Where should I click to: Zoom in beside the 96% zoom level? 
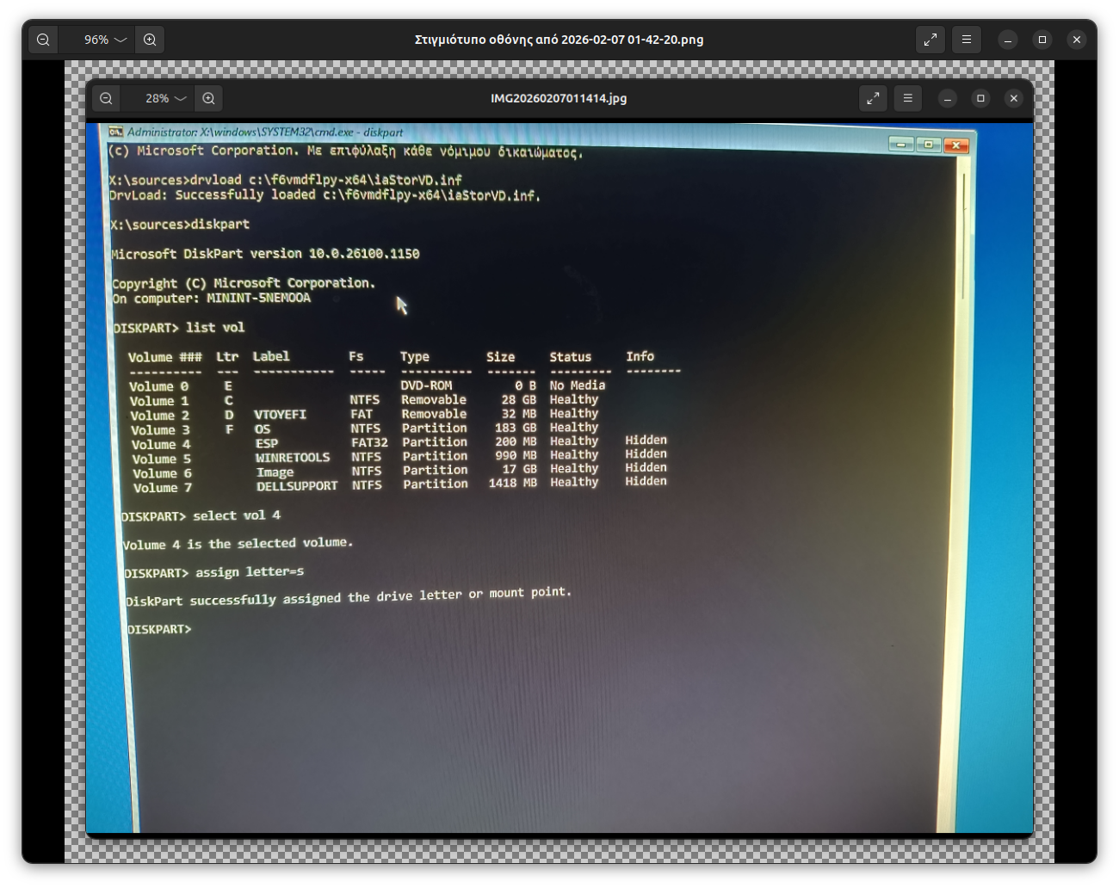pos(150,40)
